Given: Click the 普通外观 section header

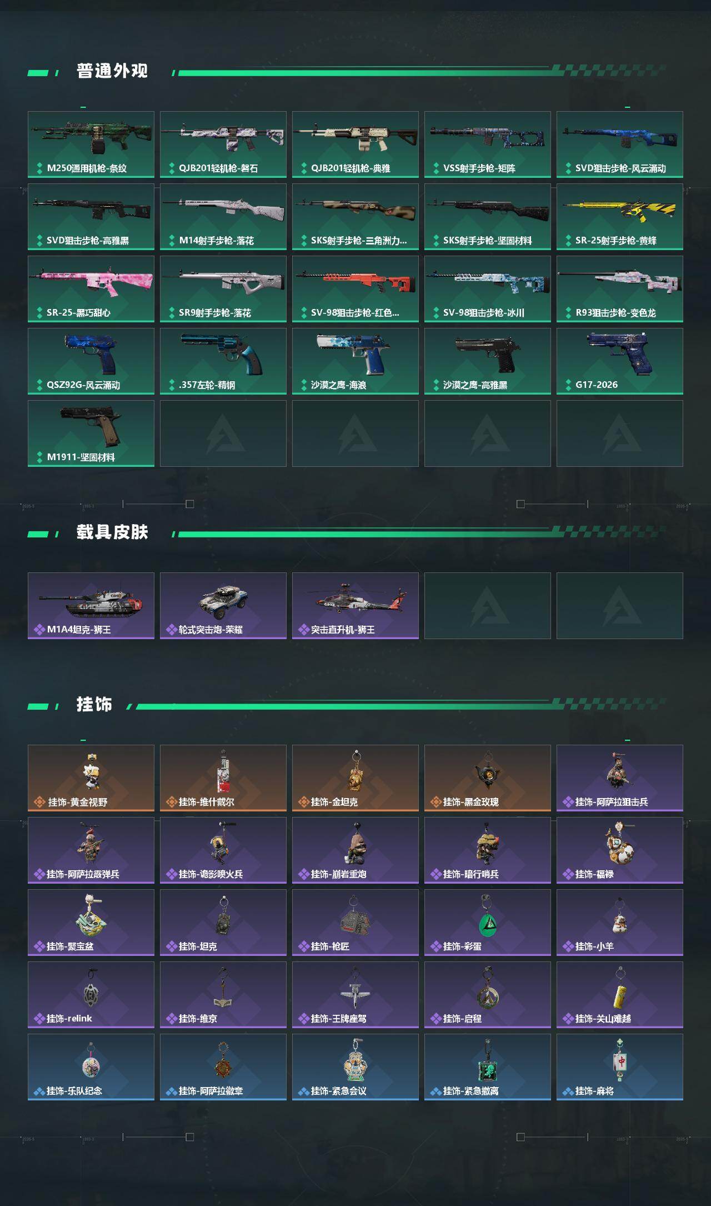Looking at the screenshot, I should click(112, 71).
